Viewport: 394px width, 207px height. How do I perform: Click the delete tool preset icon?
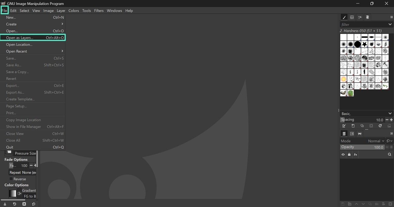[24, 204]
